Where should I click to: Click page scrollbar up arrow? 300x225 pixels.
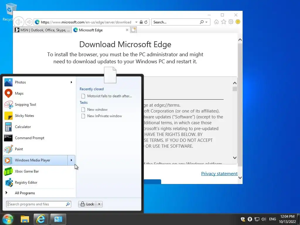click(240, 40)
